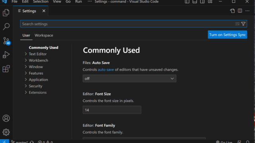This screenshot has width=255, height=143.
Task: Open the Edit menu
Action: pos(25,2)
